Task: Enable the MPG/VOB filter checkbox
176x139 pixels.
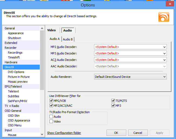Action: (51, 101)
